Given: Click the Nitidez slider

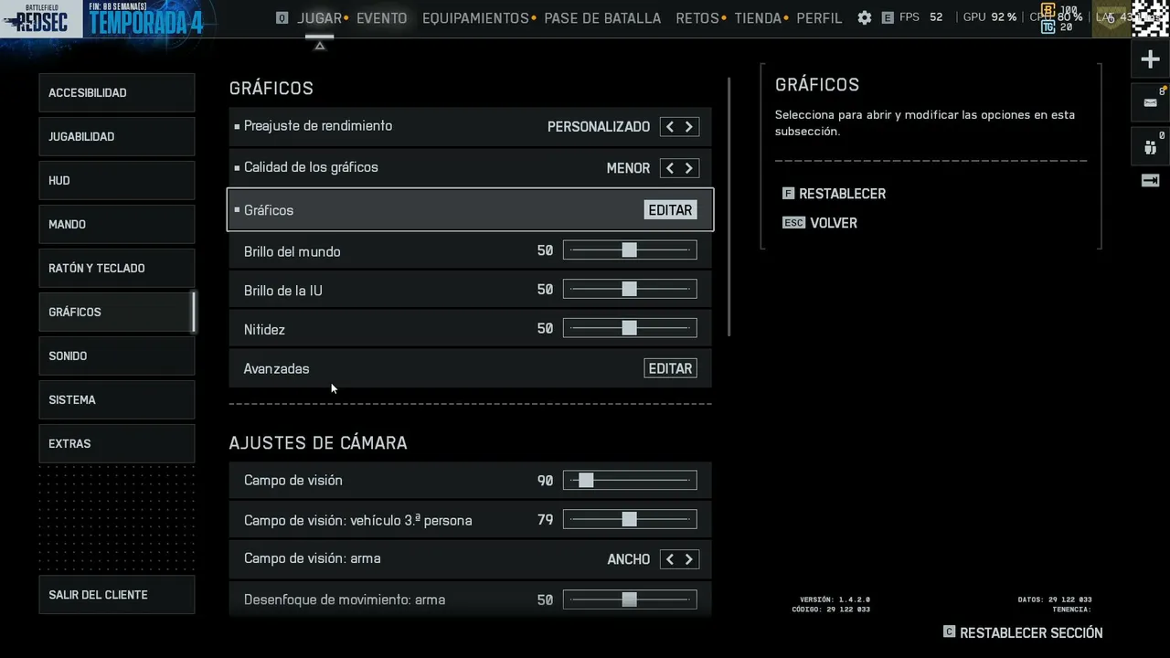Looking at the screenshot, I should 630,328.
